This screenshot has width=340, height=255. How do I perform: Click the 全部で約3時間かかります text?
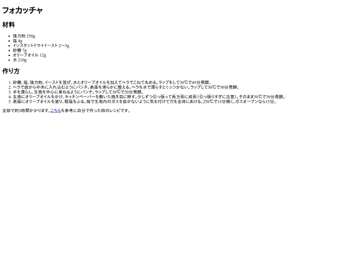[x=26, y=111]
